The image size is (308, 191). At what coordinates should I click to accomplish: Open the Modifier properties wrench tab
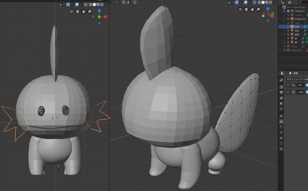click(x=281, y=121)
